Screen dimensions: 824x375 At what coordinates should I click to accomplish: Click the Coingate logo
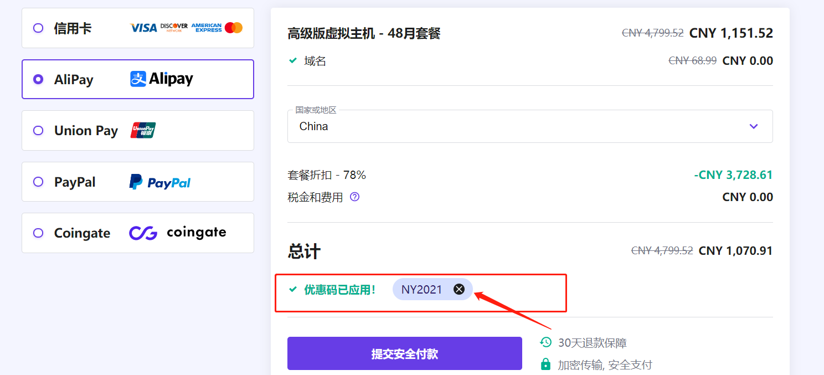tap(178, 233)
